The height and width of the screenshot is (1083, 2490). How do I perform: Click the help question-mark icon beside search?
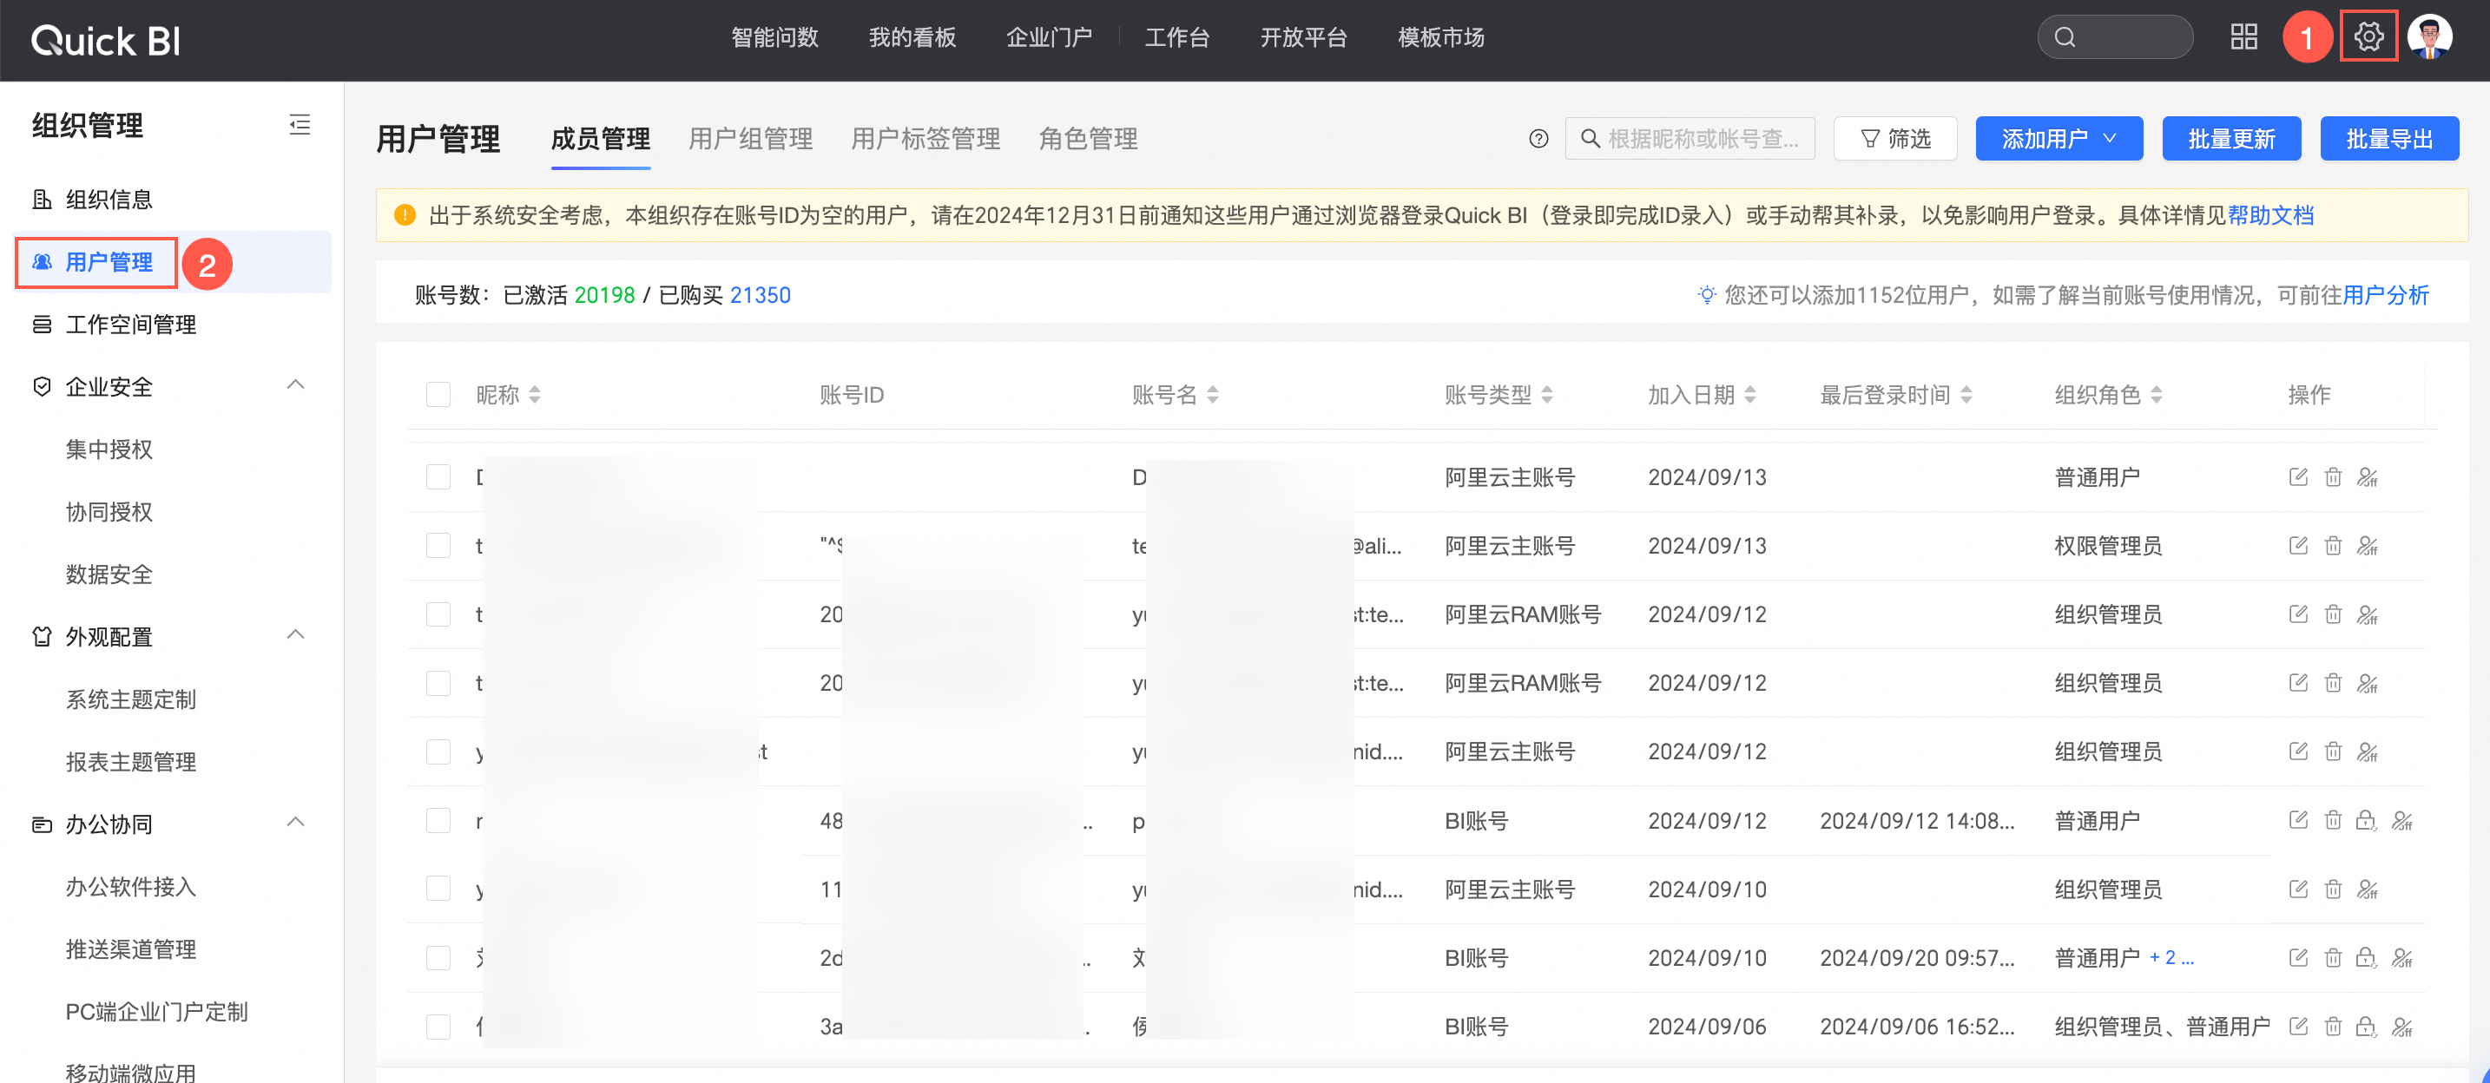point(1538,139)
